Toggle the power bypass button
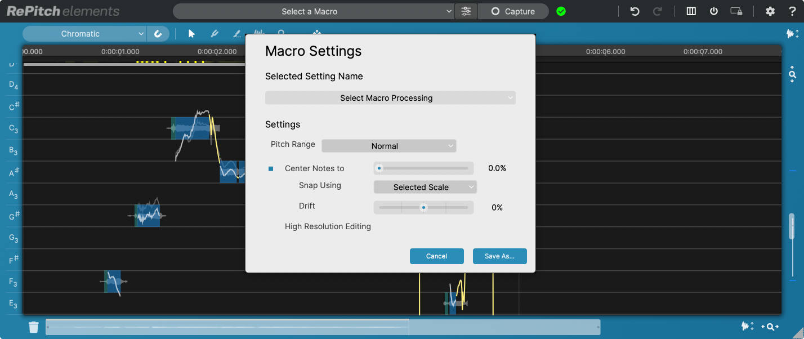Image resolution: width=804 pixels, height=339 pixels. point(714,11)
